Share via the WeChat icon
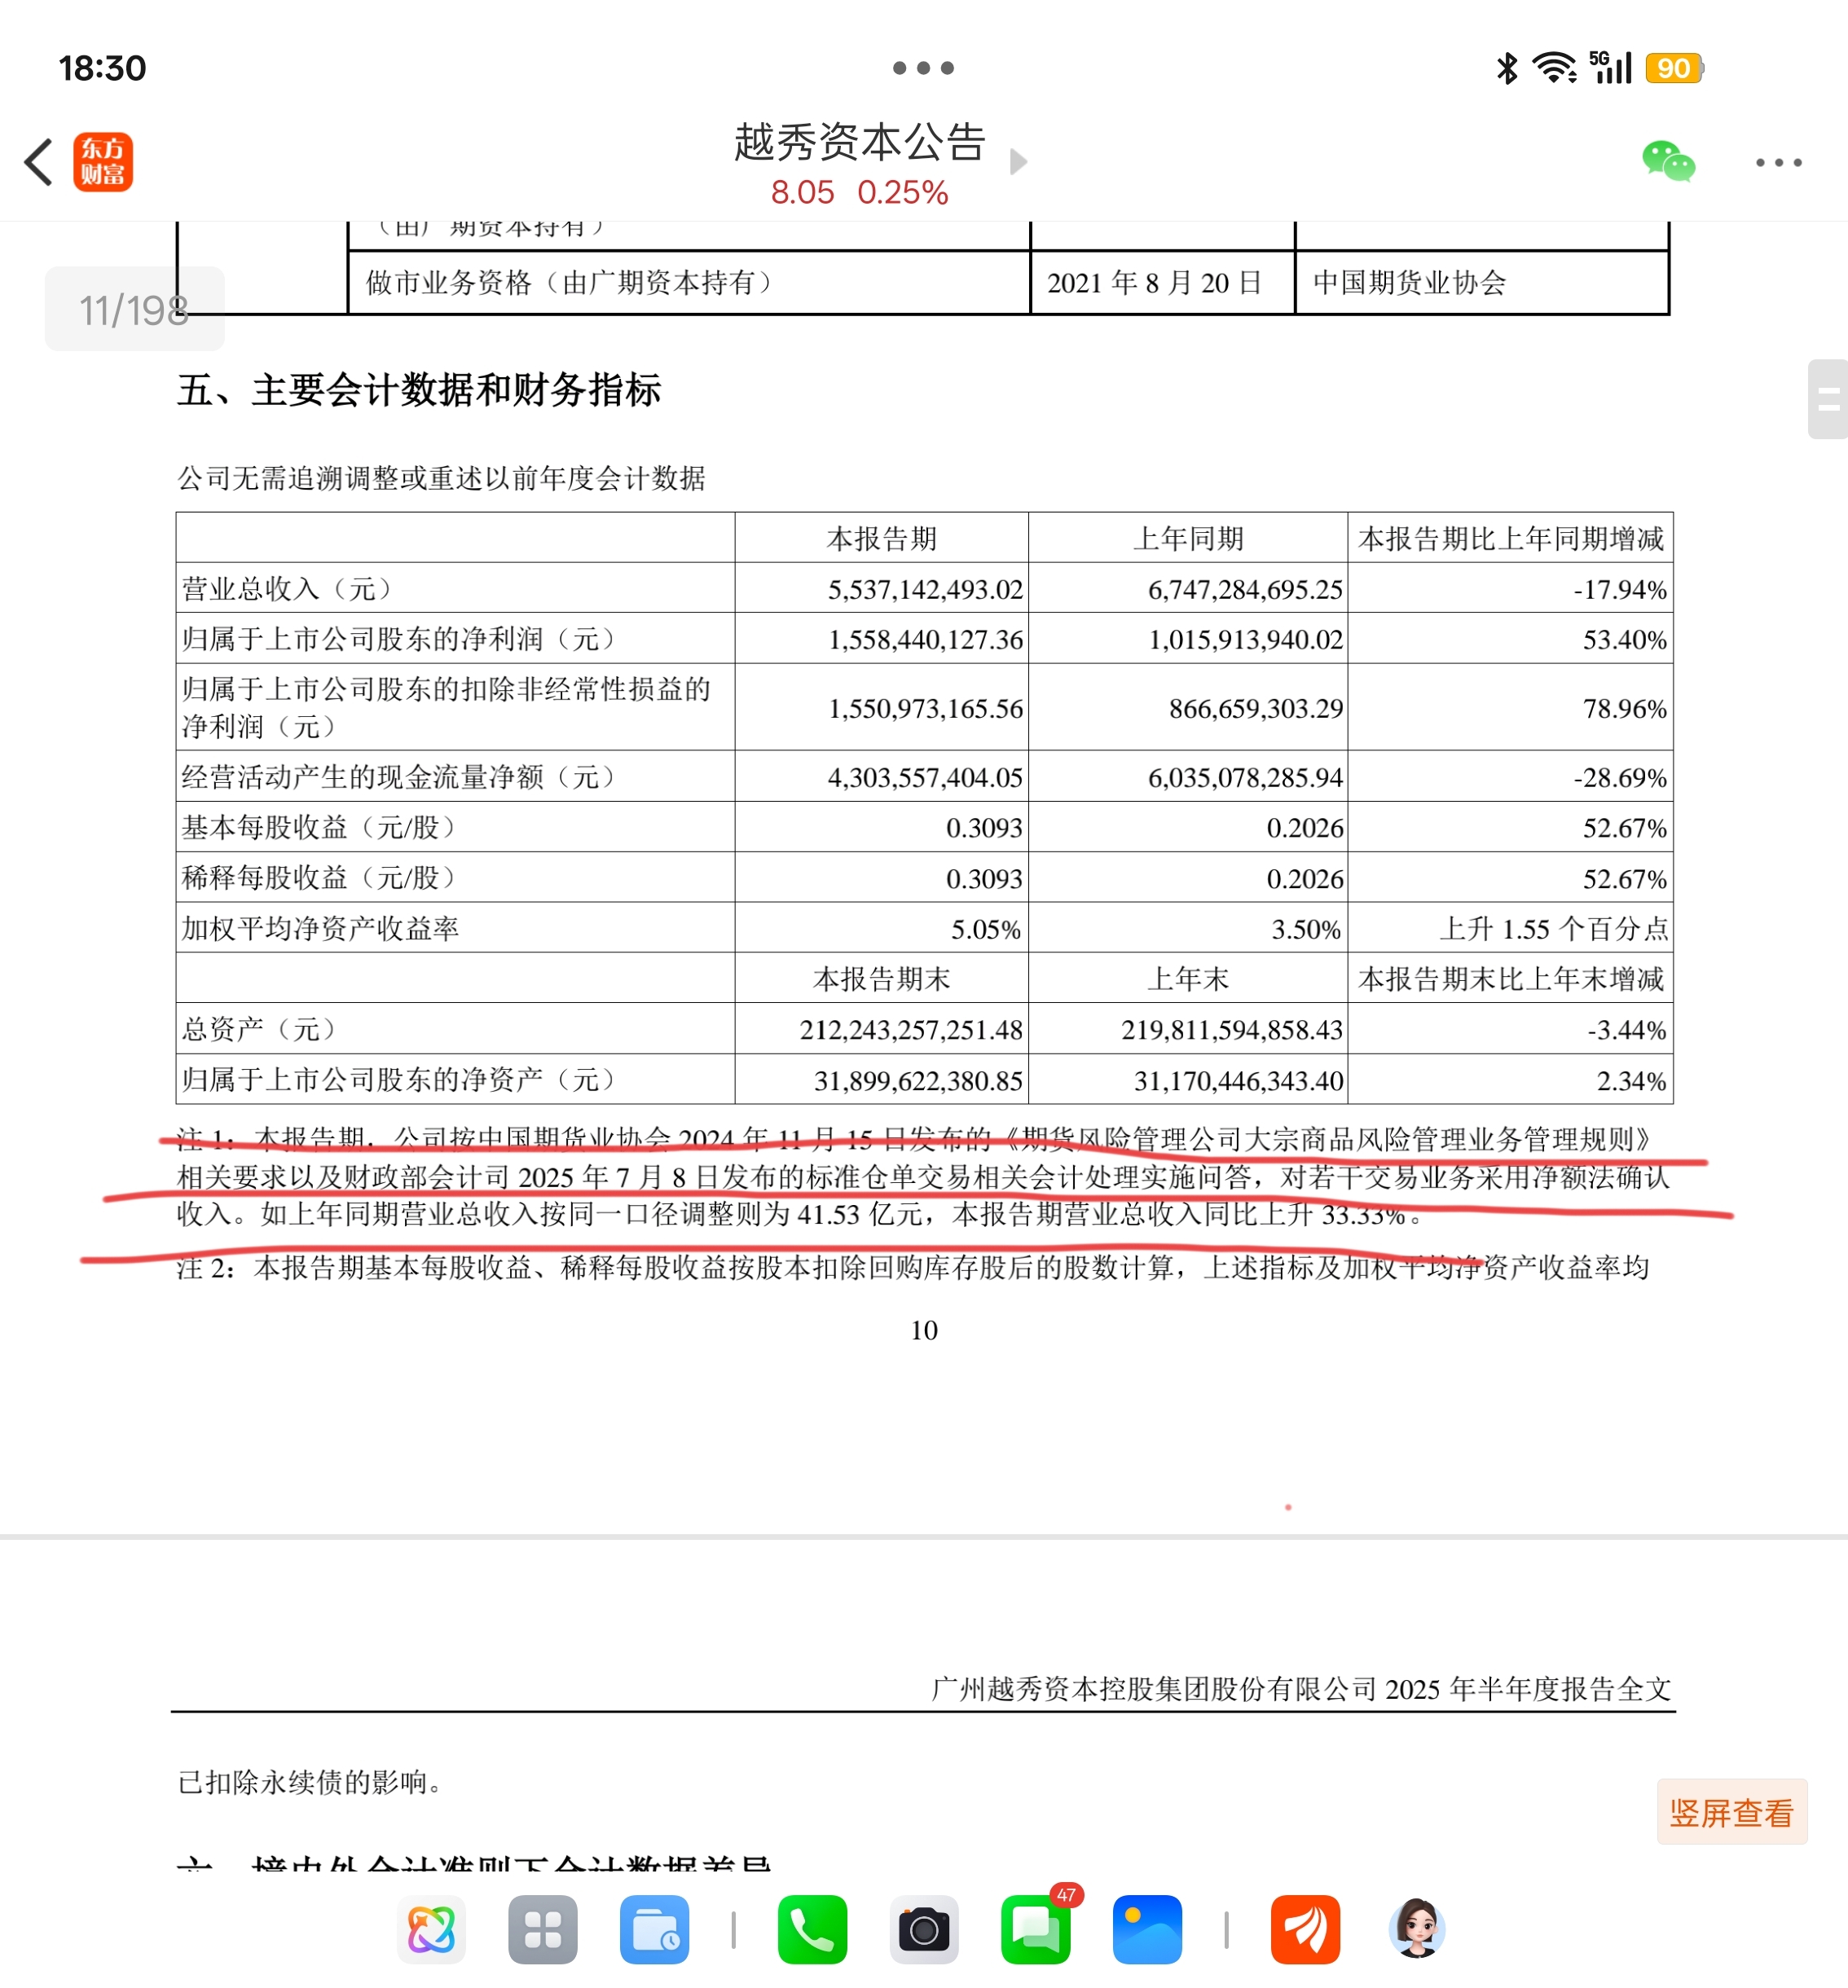 point(1668,162)
